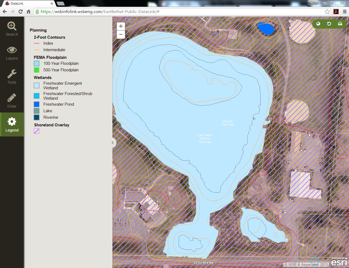Reset the map with refresh icon

tap(329, 24)
